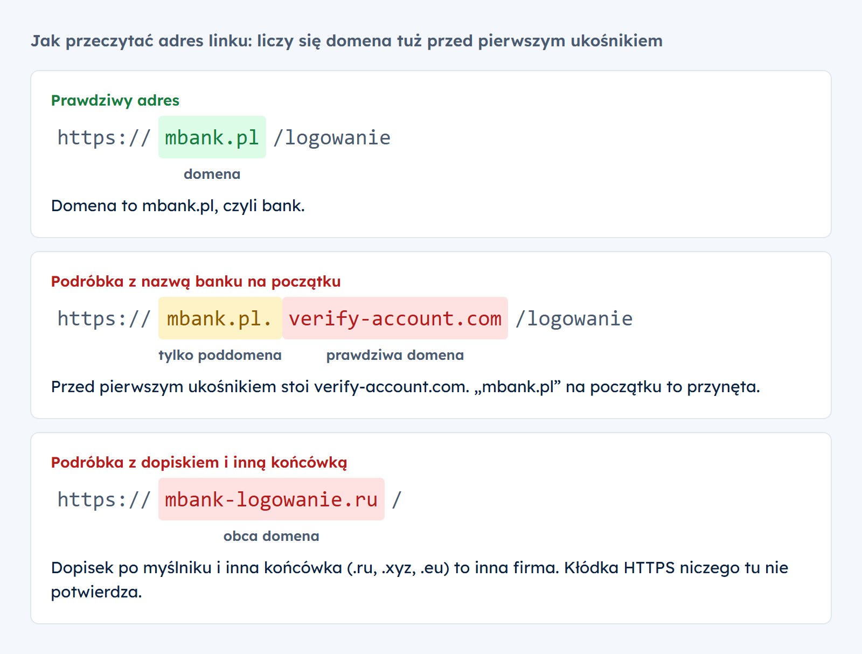Click "https://" before the yellow mbank.pl.
Screen dimensions: 862x654
[103, 318]
